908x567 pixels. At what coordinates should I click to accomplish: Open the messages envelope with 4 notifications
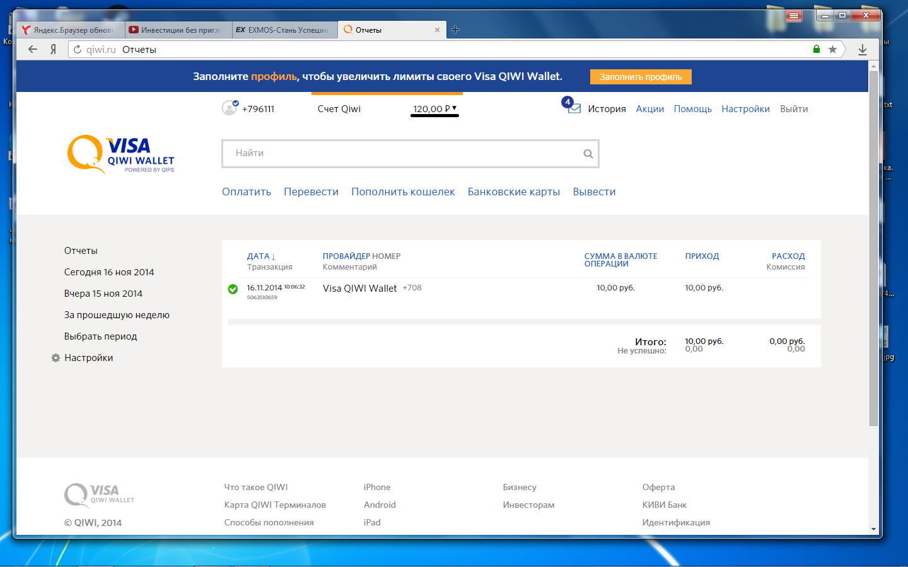(x=573, y=107)
